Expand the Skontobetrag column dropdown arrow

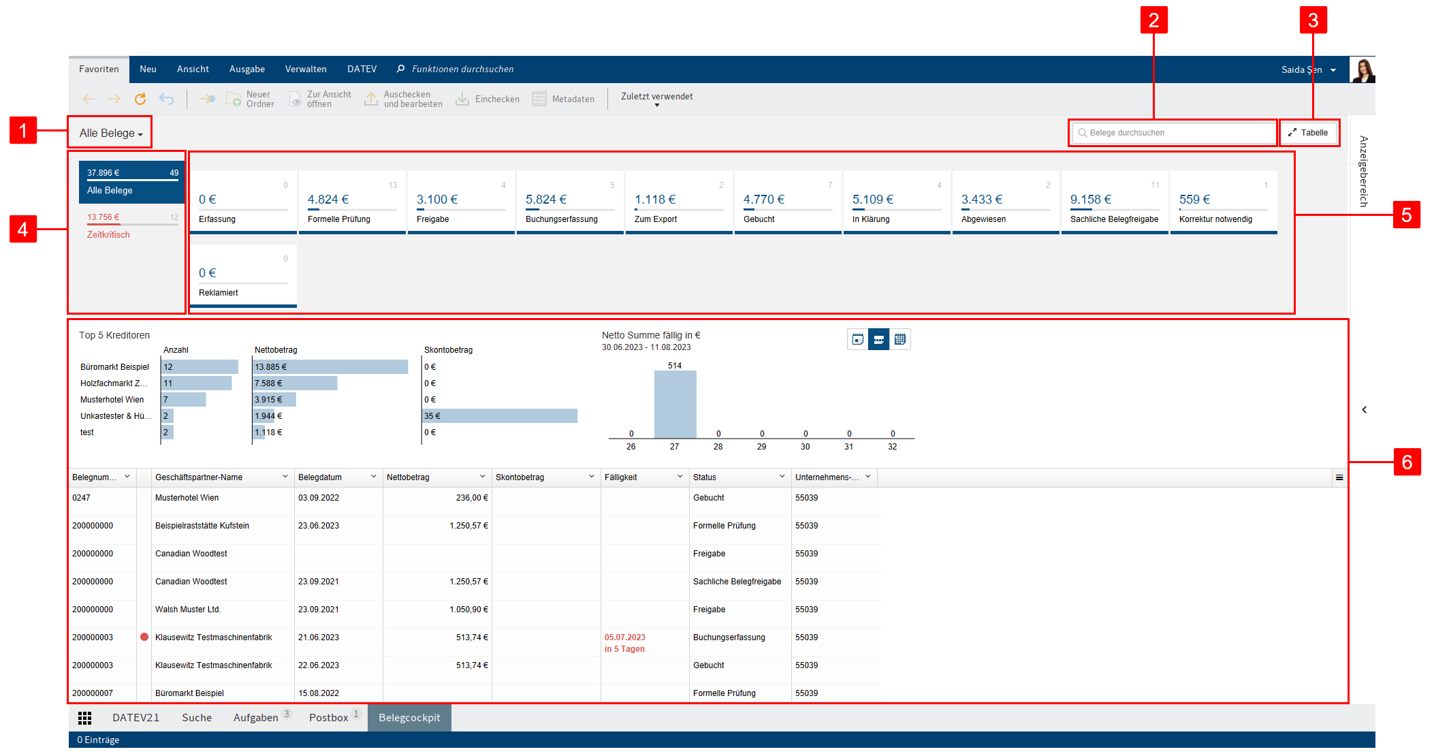(592, 477)
